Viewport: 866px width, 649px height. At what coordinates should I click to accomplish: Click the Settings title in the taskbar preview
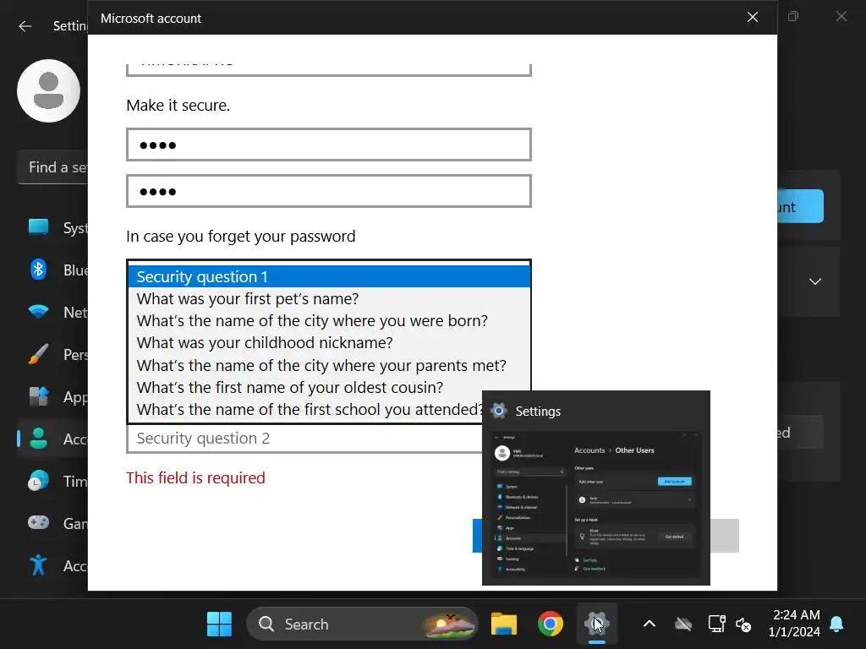(537, 412)
